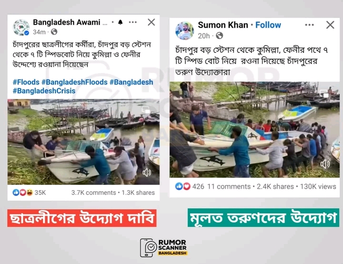Open 11 comments on Sumon Khan post

(229, 186)
